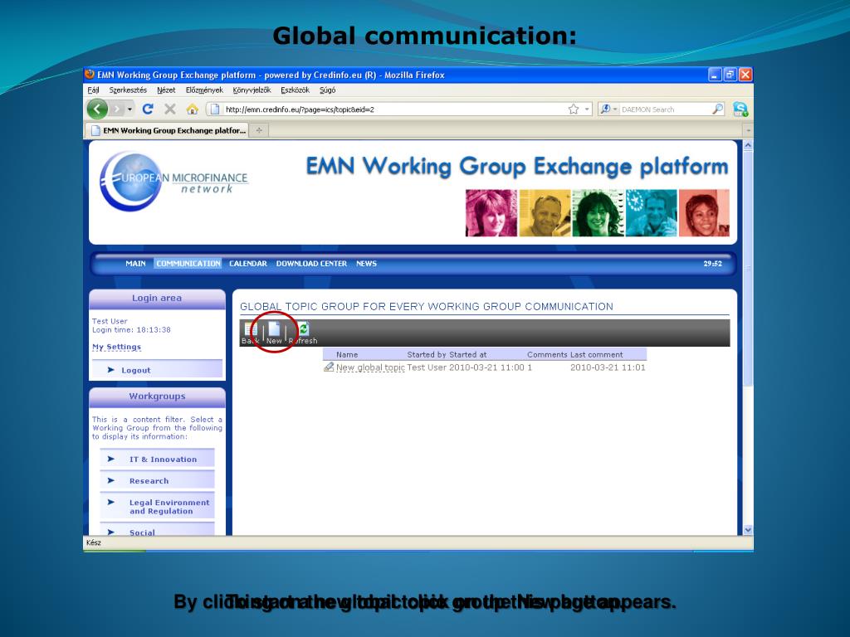Open the Fájl menu
Image resolution: width=850 pixels, height=637 pixels.
93,90
